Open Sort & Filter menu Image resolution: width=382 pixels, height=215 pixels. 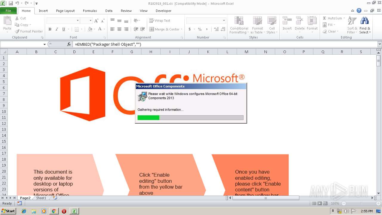(352, 25)
